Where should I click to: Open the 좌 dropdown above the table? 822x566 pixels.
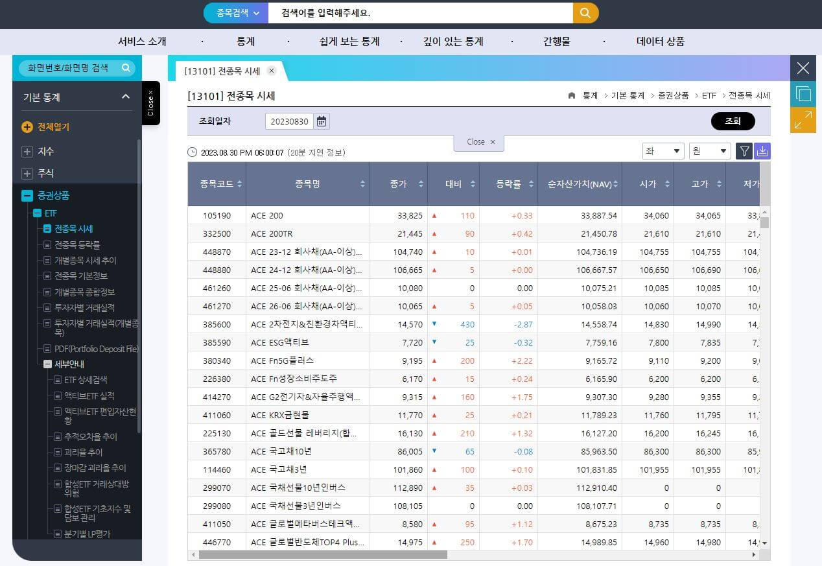663,151
